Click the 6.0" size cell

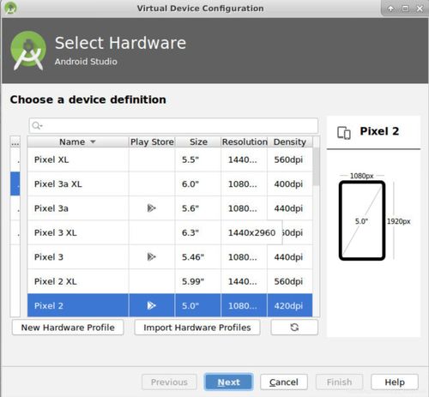[198, 183]
